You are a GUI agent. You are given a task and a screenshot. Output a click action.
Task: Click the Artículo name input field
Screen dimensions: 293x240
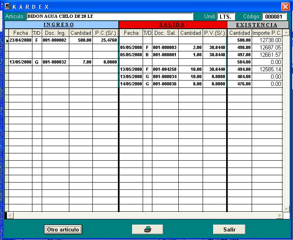[x=109, y=17]
